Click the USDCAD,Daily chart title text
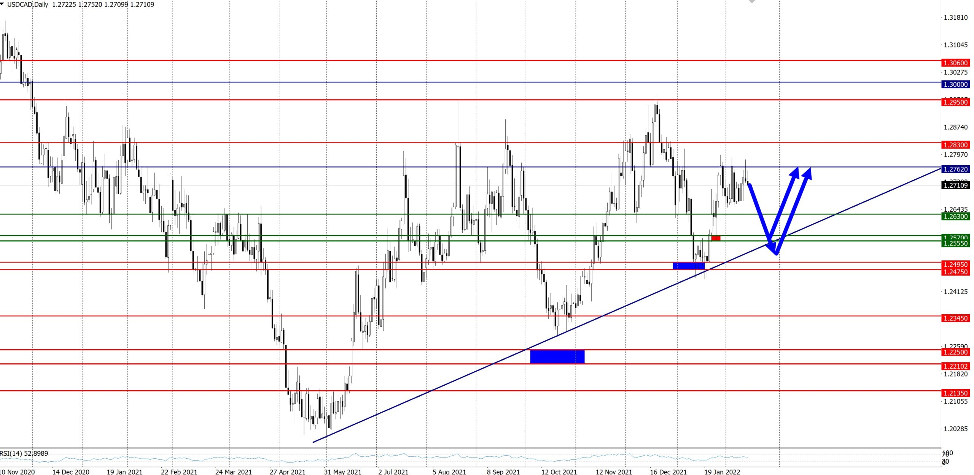 click(27, 5)
